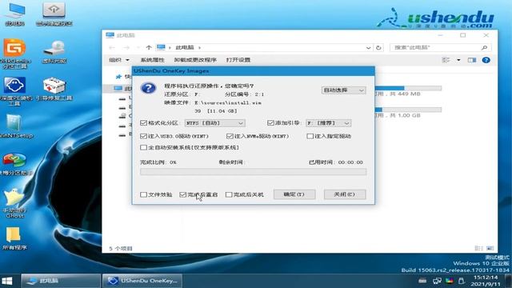
Task: Click 卸载或更改程序 in Explorer toolbar
Action: (195, 60)
